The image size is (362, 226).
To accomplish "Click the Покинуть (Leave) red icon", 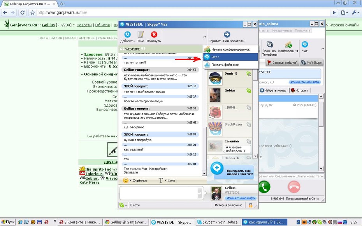I will (x=154, y=35).
